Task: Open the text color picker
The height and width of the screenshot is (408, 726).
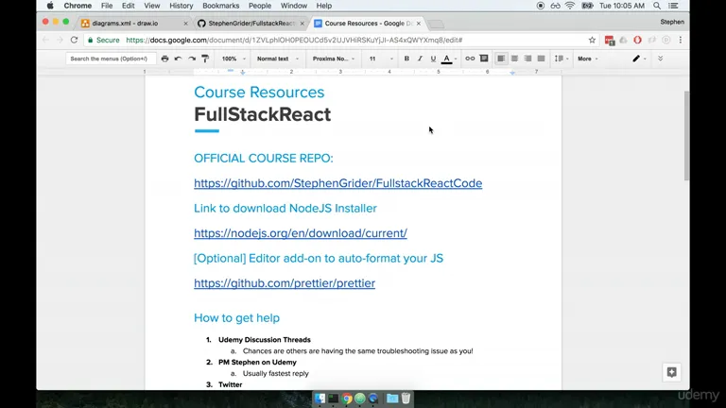Action: [447, 59]
